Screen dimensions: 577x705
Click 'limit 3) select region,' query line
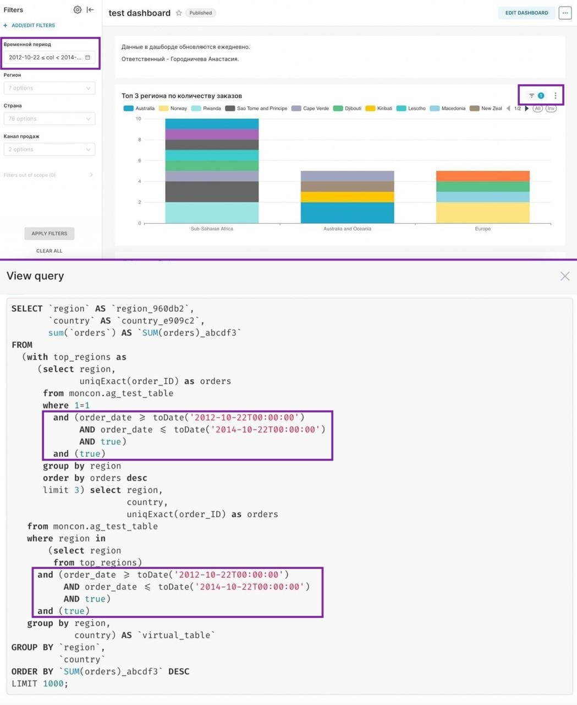103,490
